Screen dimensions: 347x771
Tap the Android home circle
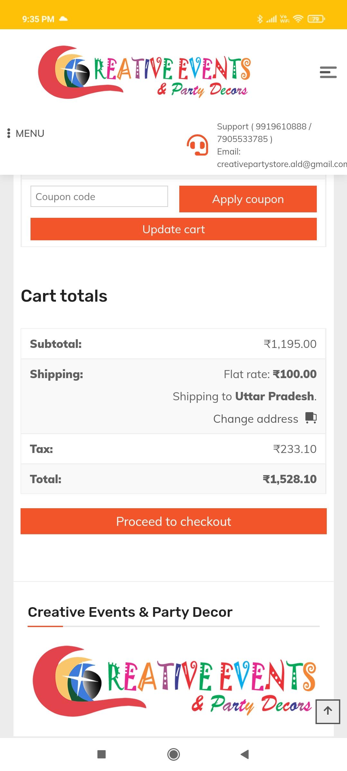point(173,754)
